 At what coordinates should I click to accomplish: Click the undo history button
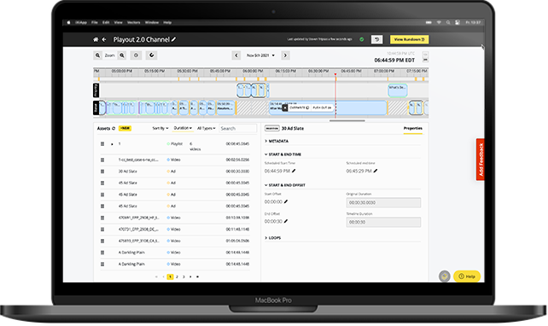(376, 39)
